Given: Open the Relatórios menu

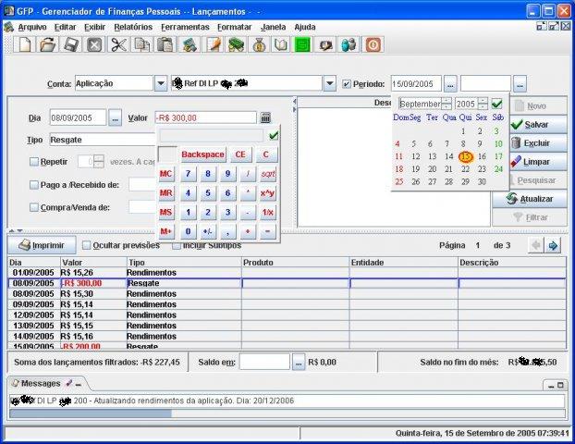Looking at the screenshot, I should pos(133,27).
